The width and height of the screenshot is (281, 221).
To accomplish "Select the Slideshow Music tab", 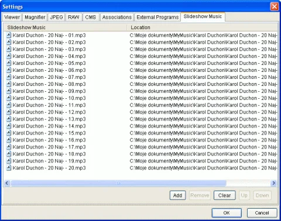I will pos(203,16).
